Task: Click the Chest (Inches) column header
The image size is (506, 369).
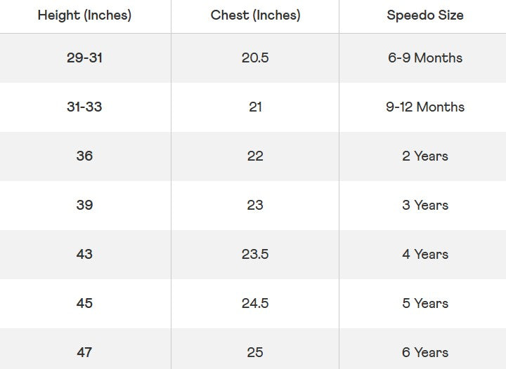Action: [x=255, y=15]
